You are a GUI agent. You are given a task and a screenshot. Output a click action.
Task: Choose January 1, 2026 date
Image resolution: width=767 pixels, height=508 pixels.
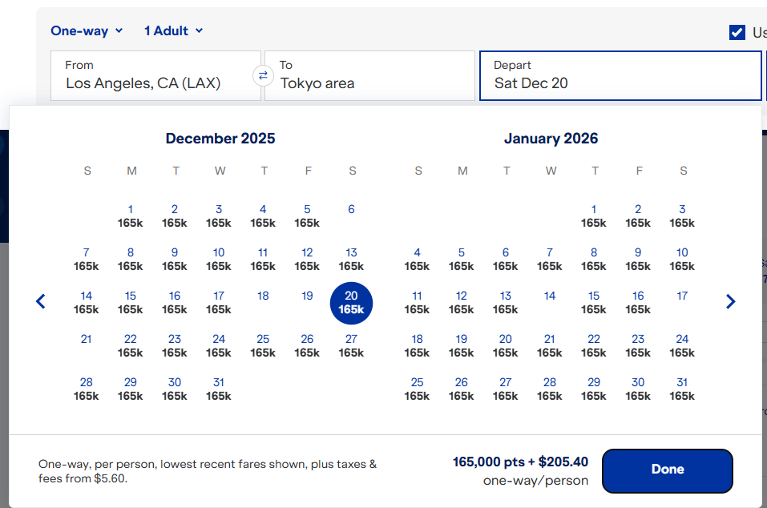coord(594,216)
